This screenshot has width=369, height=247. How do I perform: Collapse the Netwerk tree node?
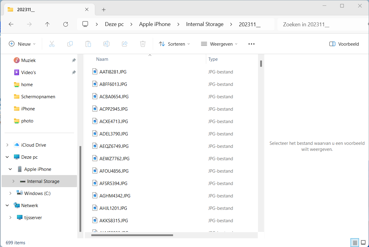7,206
